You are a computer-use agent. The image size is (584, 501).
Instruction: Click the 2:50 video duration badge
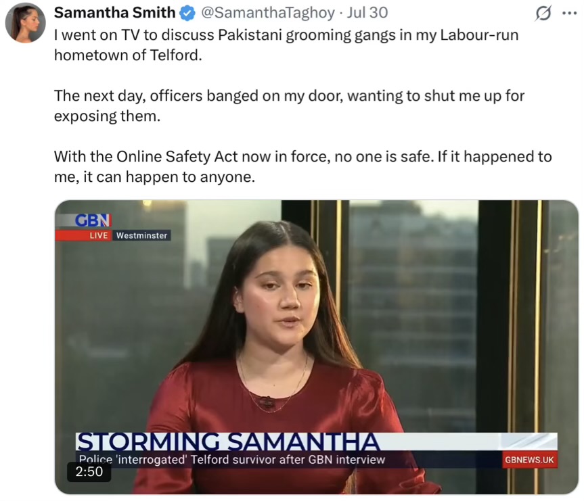point(89,472)
